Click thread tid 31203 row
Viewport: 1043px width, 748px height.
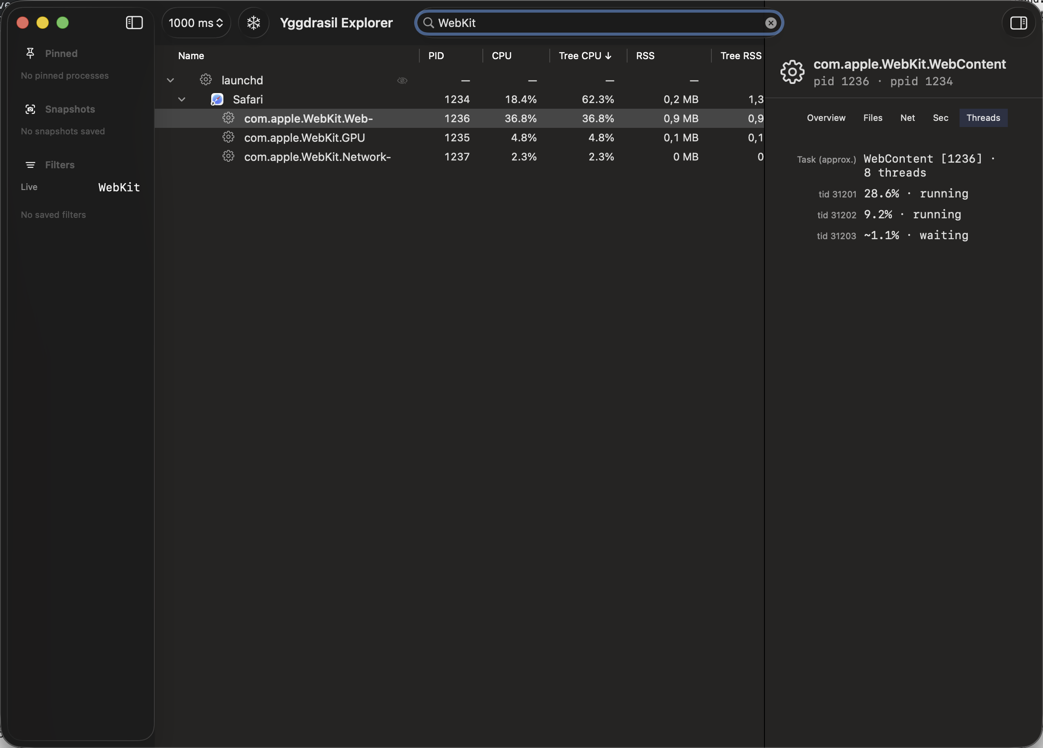point(892,235)
